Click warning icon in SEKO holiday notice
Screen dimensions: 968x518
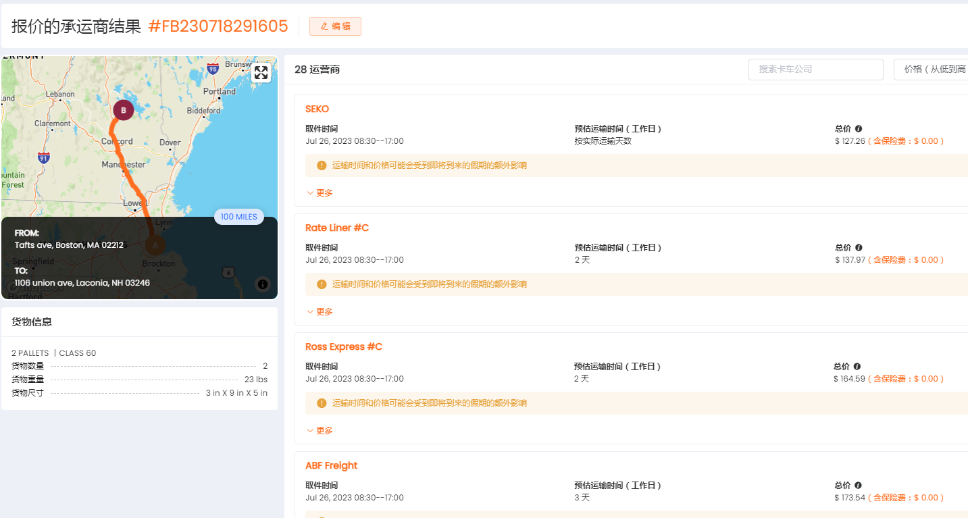point(322,165)
